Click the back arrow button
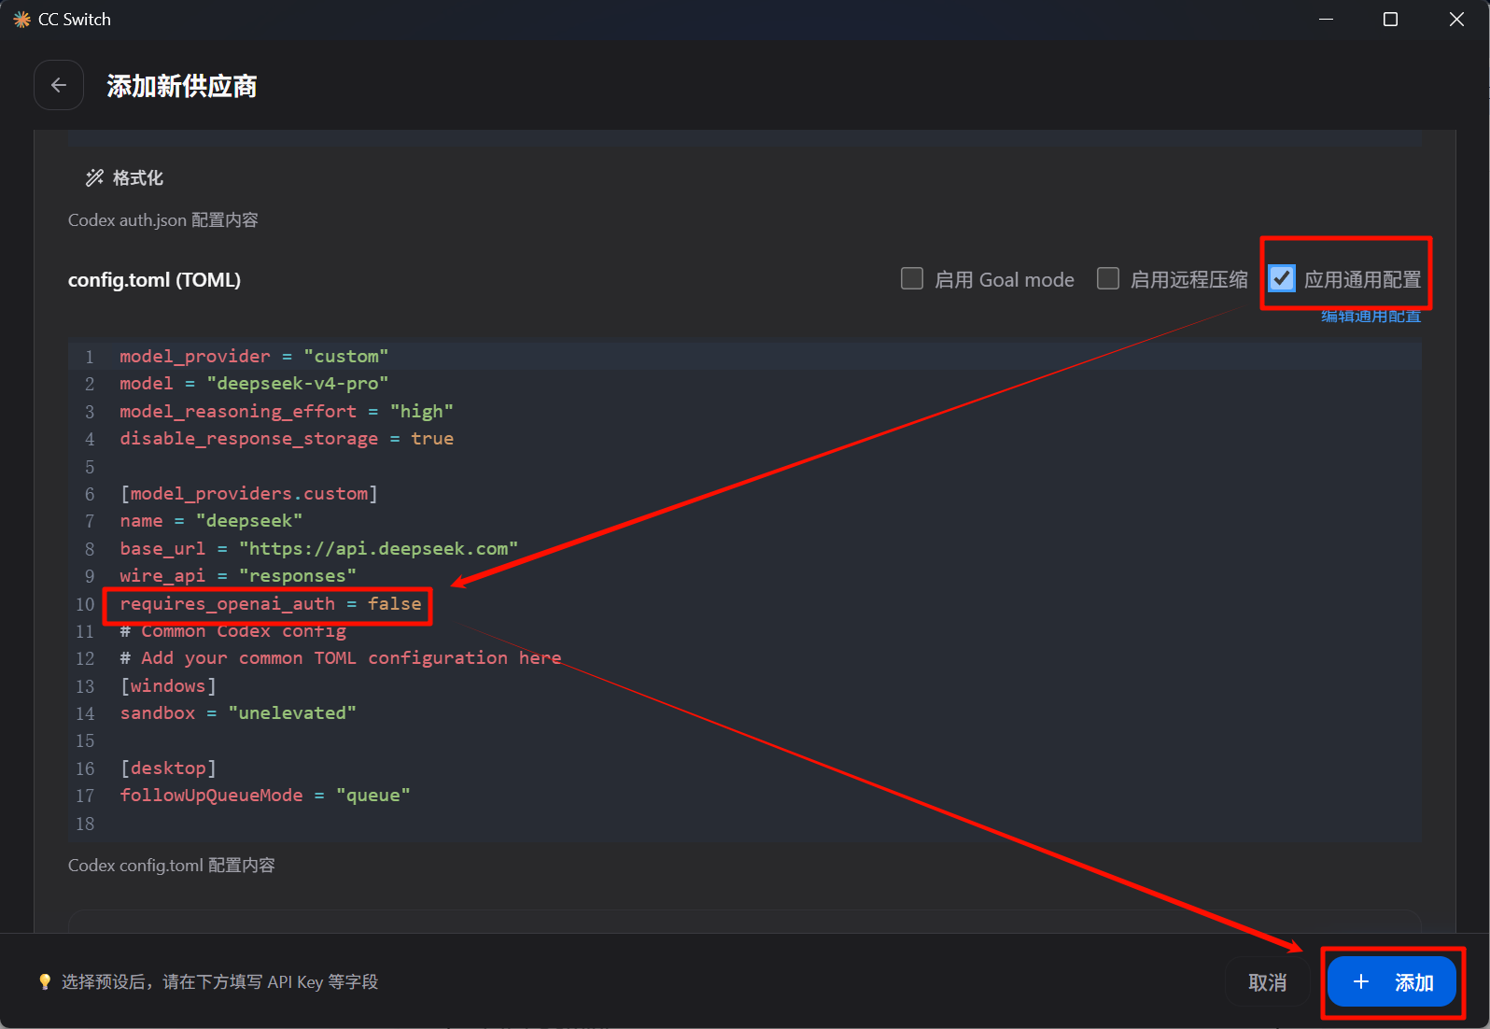 [59, 86]
